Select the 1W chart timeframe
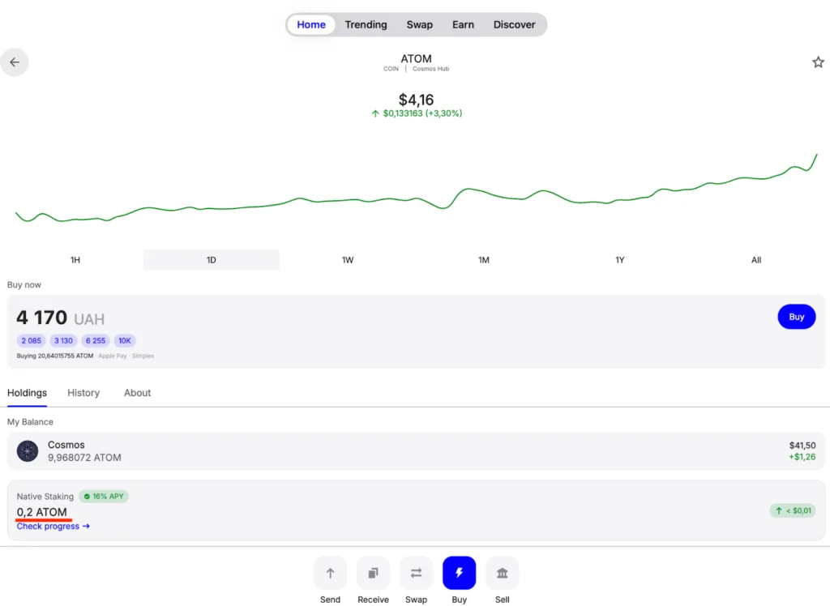Screen dimensions: 830x606 [x=348, y=260]
